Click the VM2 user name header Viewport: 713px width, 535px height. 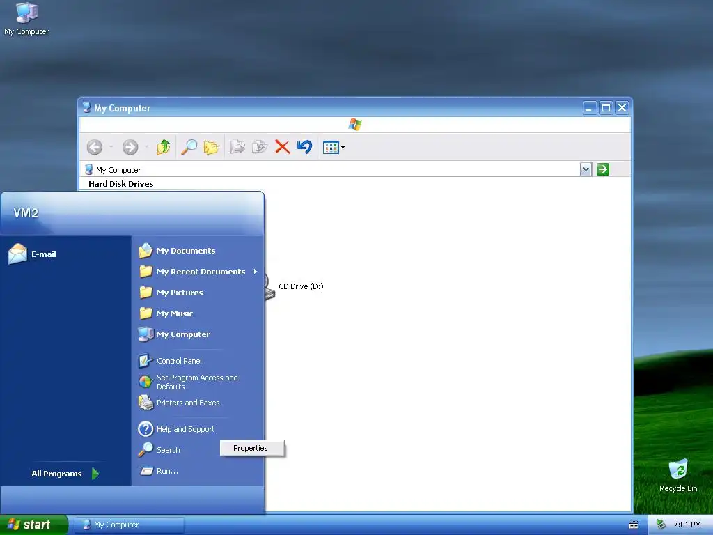click(26, 213)
